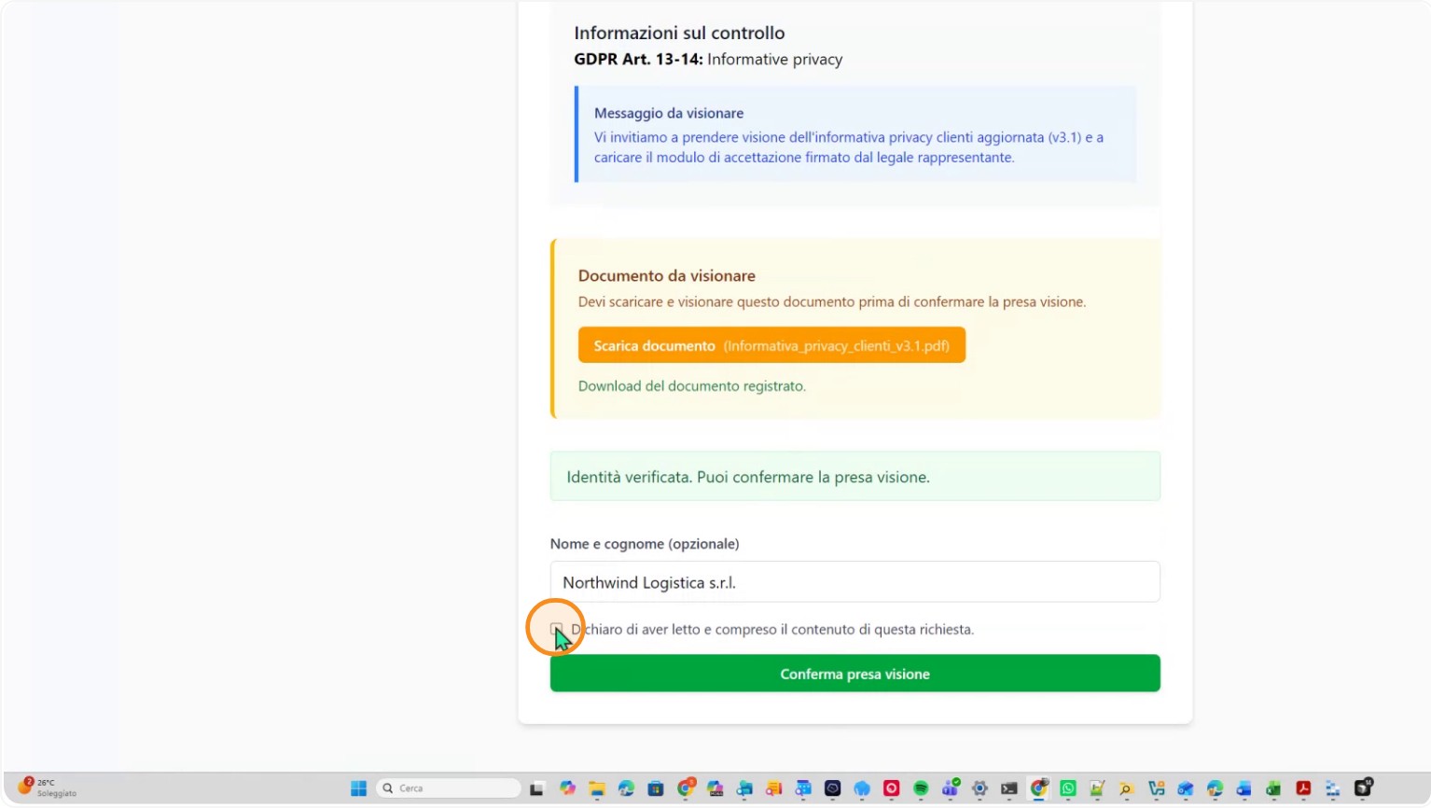Click the 'Nome e cognome (opzionale)' label

645,544
